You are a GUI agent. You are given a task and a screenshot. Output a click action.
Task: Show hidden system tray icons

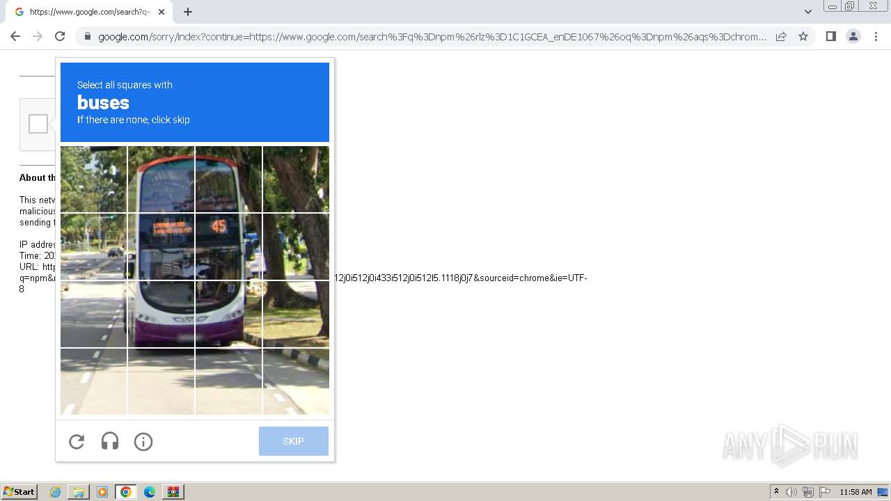pos(776,492)
